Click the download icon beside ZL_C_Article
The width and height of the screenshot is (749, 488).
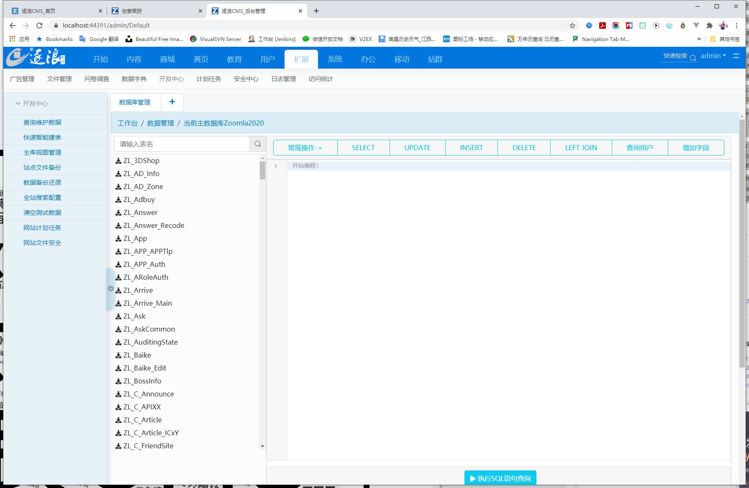(x=118, y=420)
